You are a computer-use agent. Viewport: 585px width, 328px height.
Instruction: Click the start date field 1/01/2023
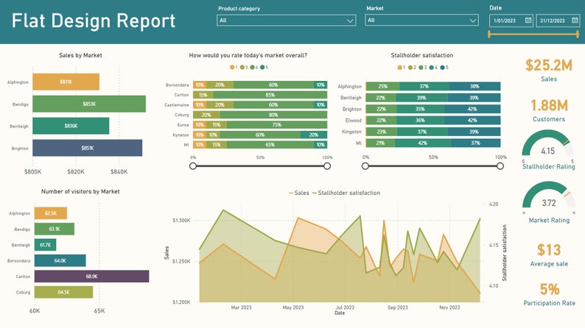[511, 21]
